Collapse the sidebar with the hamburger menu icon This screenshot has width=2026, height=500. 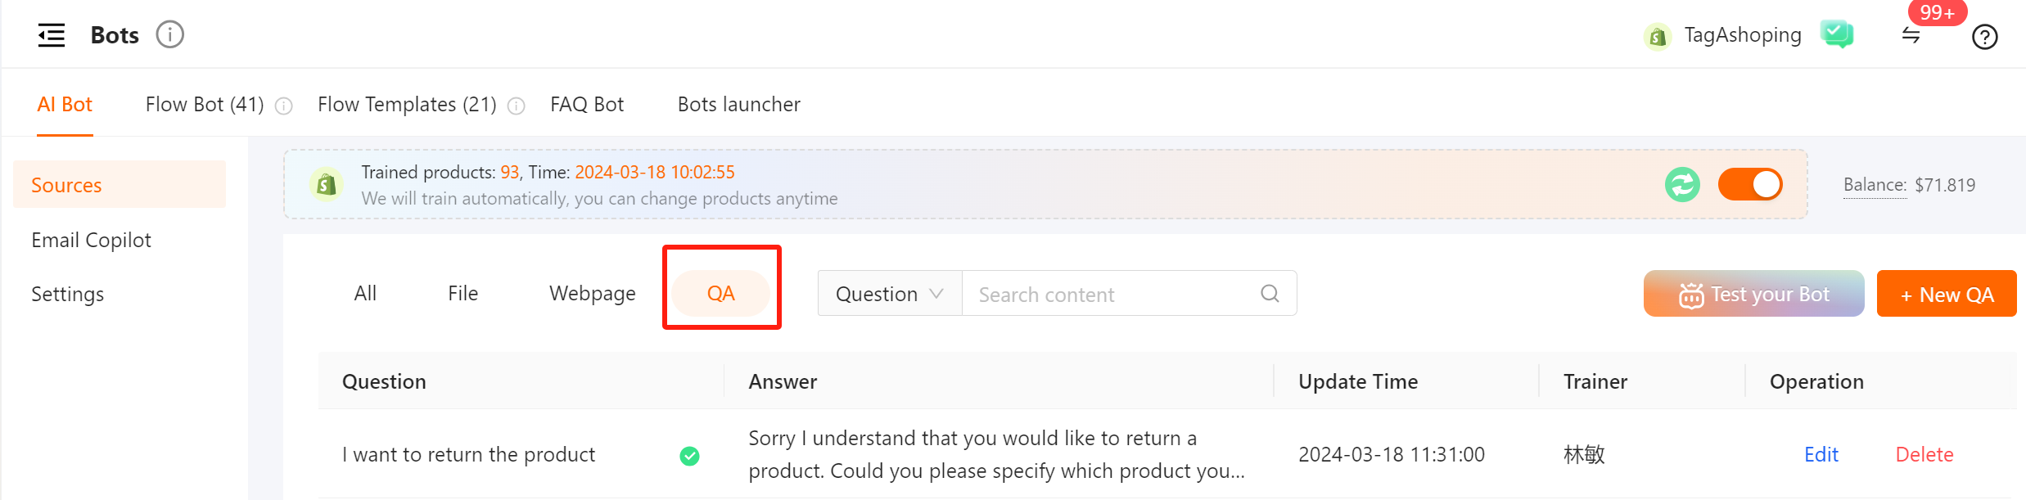52,35
